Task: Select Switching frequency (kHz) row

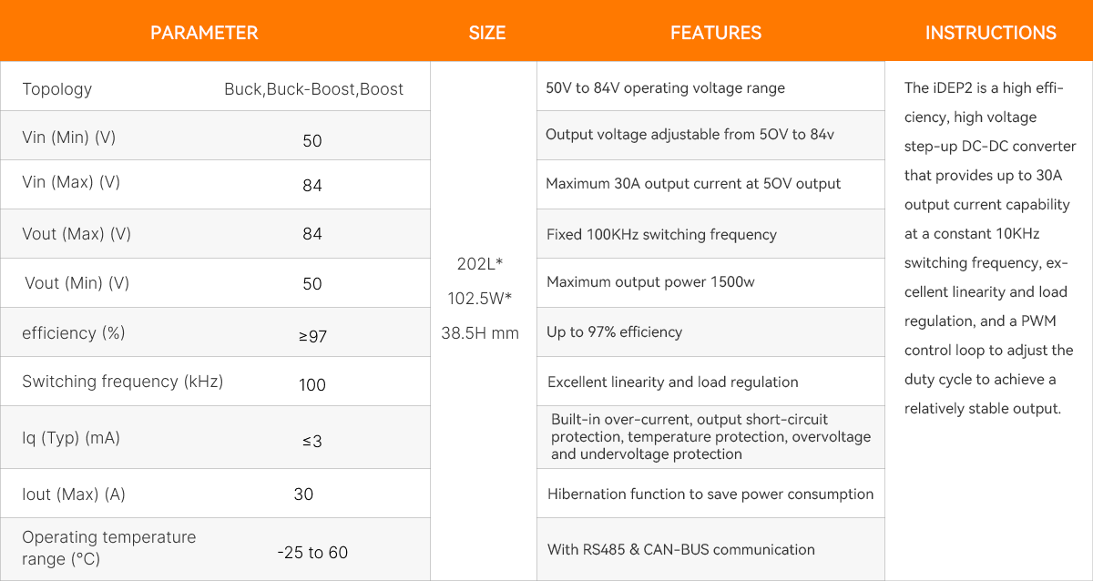Action: 215,382
